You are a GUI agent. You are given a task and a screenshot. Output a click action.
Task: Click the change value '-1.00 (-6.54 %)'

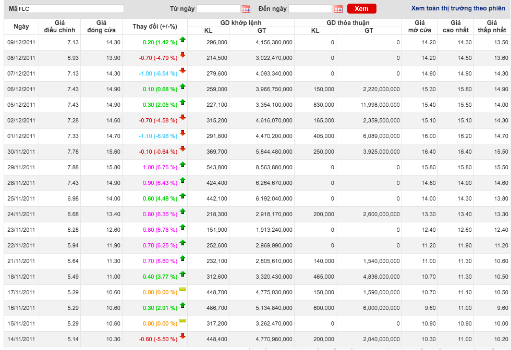pyautogui.click(x=158, y=73)
